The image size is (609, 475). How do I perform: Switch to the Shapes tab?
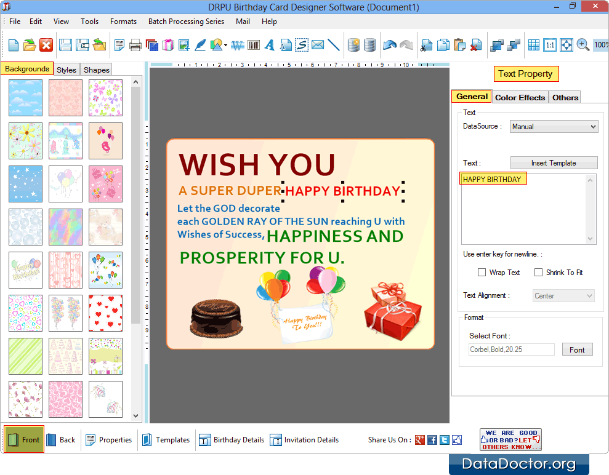coord(96,70)
